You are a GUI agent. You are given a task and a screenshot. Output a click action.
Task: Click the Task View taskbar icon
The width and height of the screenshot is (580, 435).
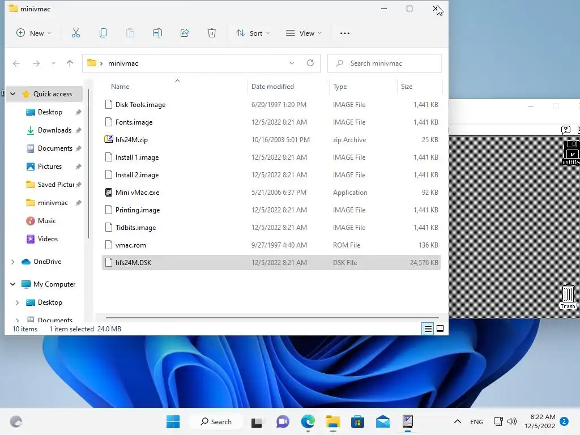coord(257,422)
